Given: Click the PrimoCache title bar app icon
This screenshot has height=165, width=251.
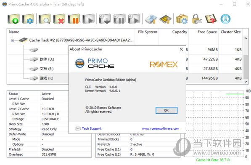Looking at the screenshot, I should click(x=5, y=4).
